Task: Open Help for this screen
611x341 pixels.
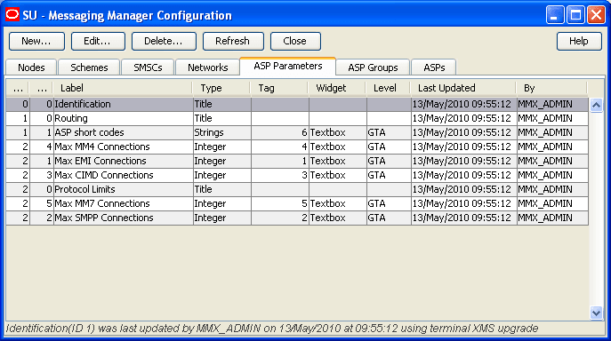Action: (x=579, y=41)
